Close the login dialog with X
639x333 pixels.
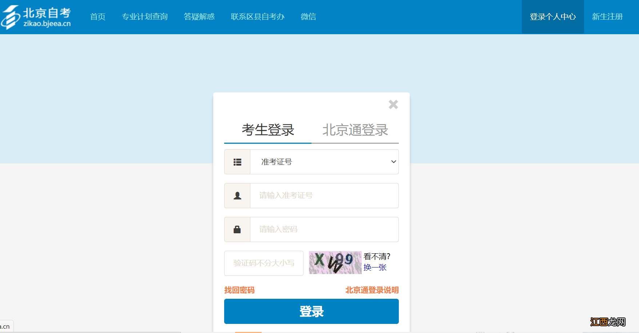(x=393, y=104)
